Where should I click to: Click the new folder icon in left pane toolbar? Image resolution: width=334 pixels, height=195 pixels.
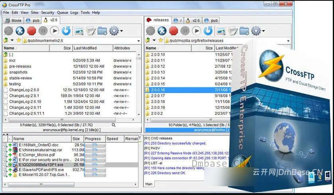102,31
